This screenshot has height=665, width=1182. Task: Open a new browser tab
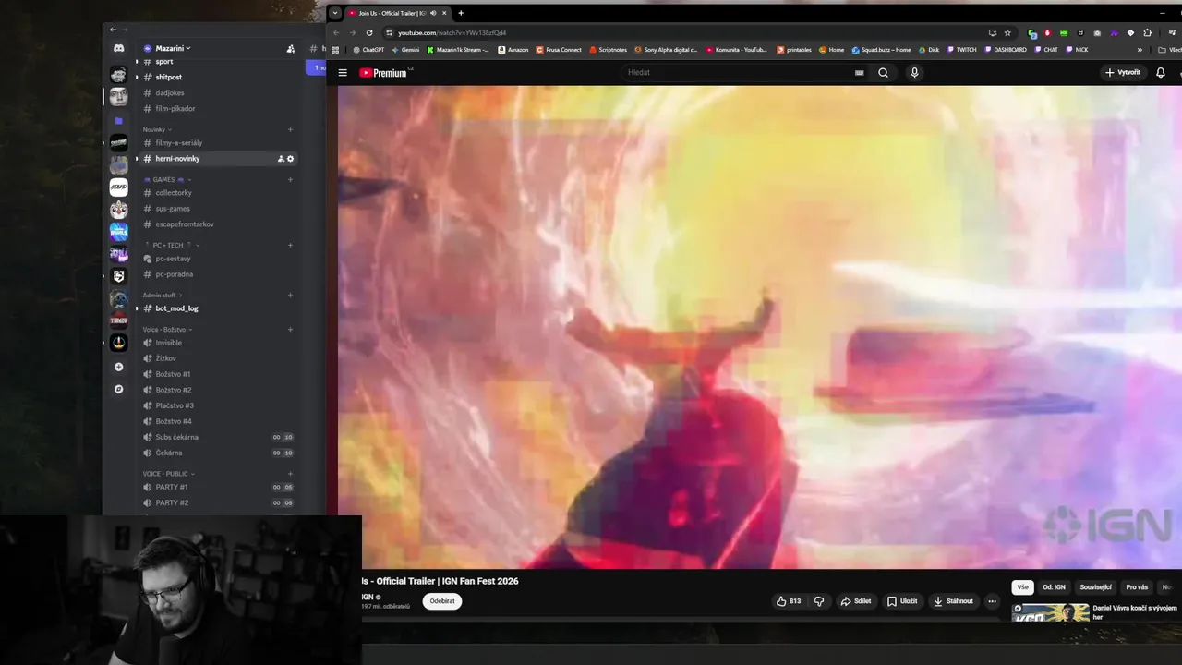461,13
